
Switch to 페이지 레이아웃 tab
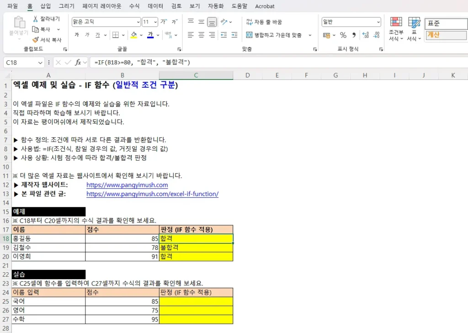tap(102, 6)
